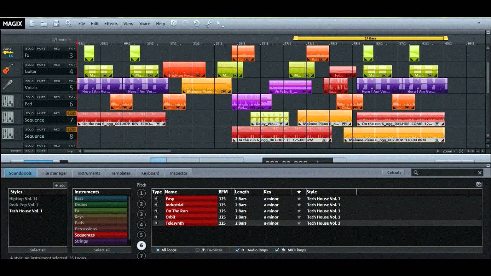Click the magnifier icon in the search box
Image resolution: width=491 pixels, height=276 pixels.
416,173
